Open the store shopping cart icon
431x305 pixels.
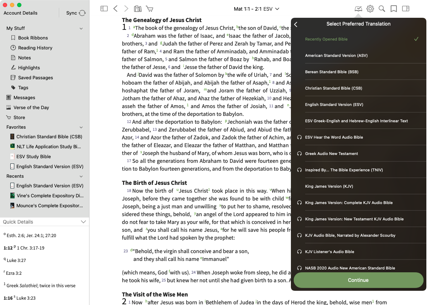coord(149,9)
